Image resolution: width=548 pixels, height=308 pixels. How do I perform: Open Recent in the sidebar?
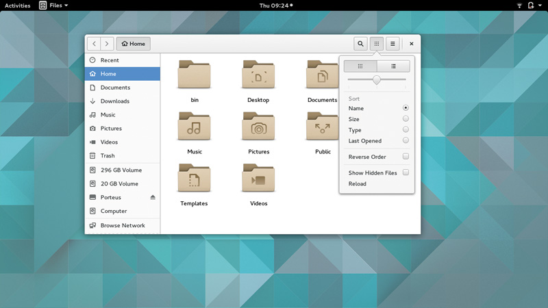tap(123, 60)
